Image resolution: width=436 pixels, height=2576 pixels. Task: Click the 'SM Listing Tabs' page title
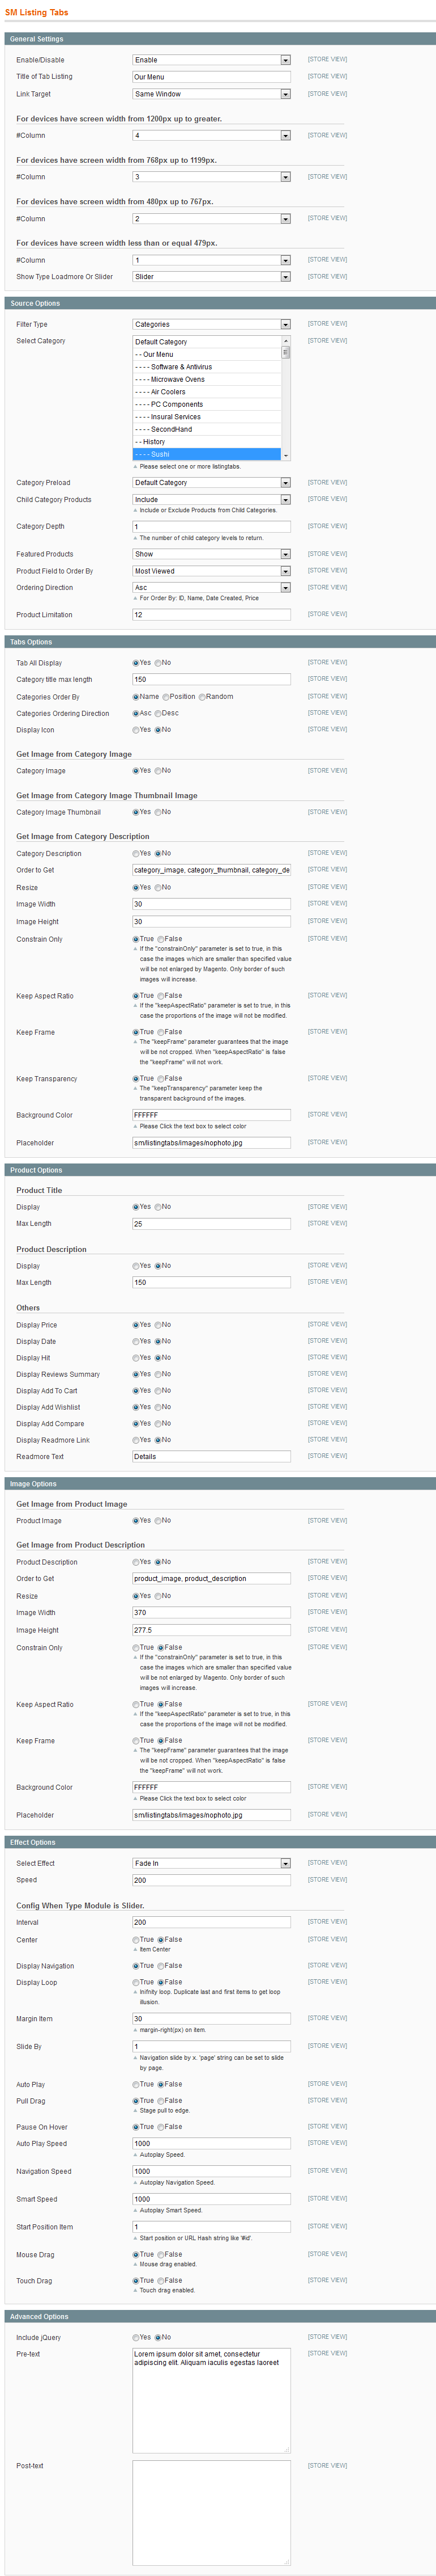pos(37,13)
